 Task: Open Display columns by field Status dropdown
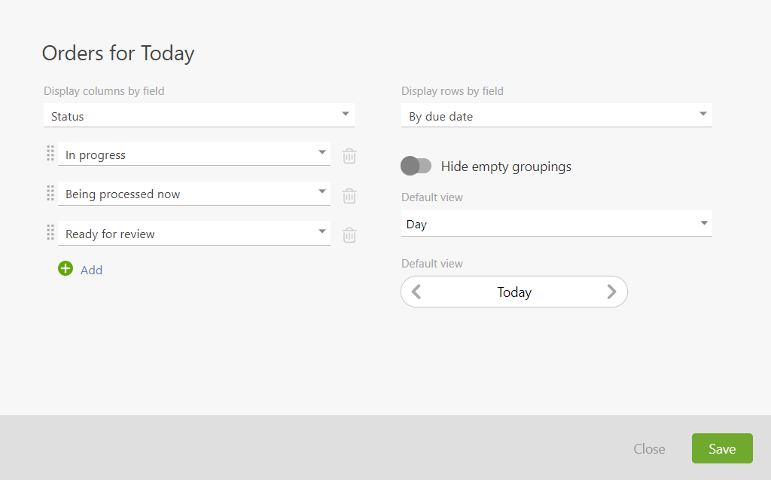tap(199, 115)
